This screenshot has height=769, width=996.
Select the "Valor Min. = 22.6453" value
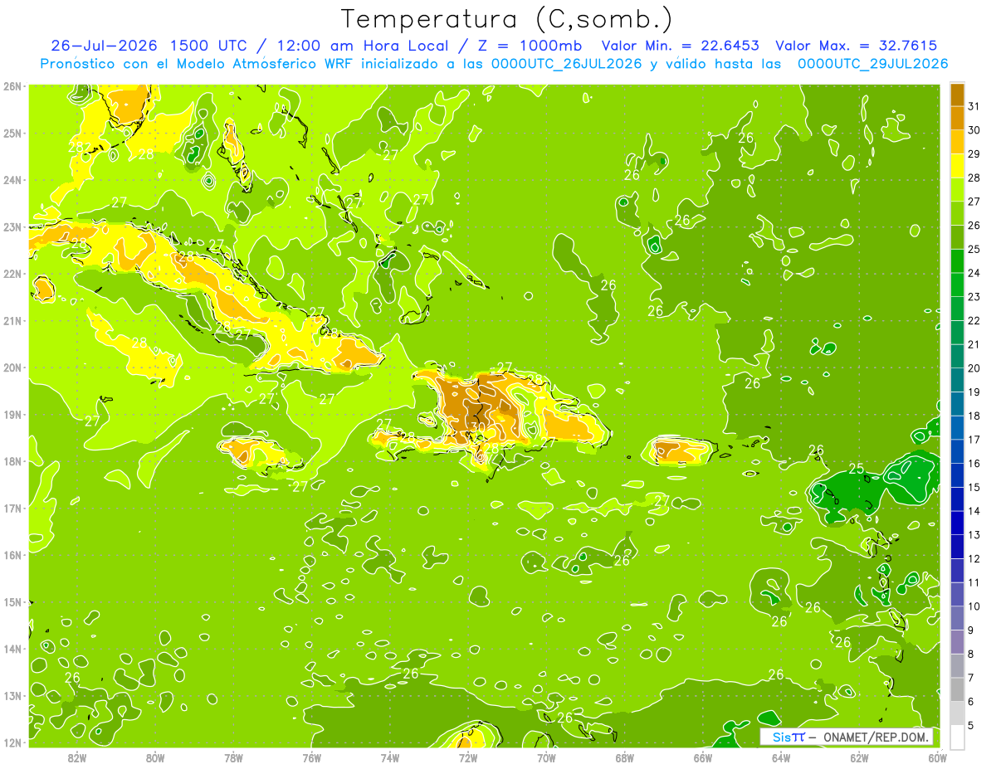tap(680, 46)
